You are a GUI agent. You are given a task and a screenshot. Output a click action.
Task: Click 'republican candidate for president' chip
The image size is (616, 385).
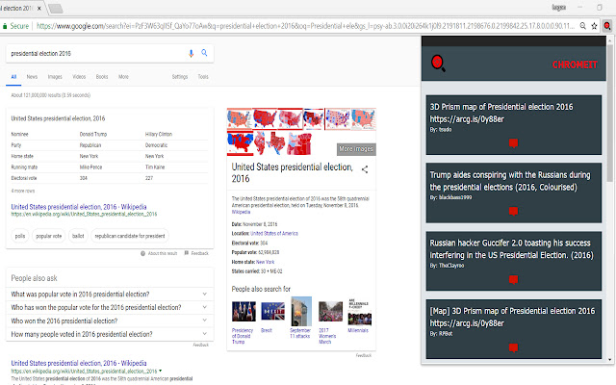tap(130, 236)
